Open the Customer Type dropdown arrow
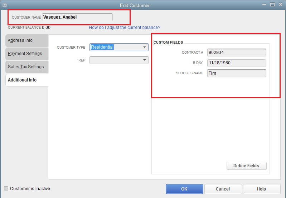 (145, 47)
